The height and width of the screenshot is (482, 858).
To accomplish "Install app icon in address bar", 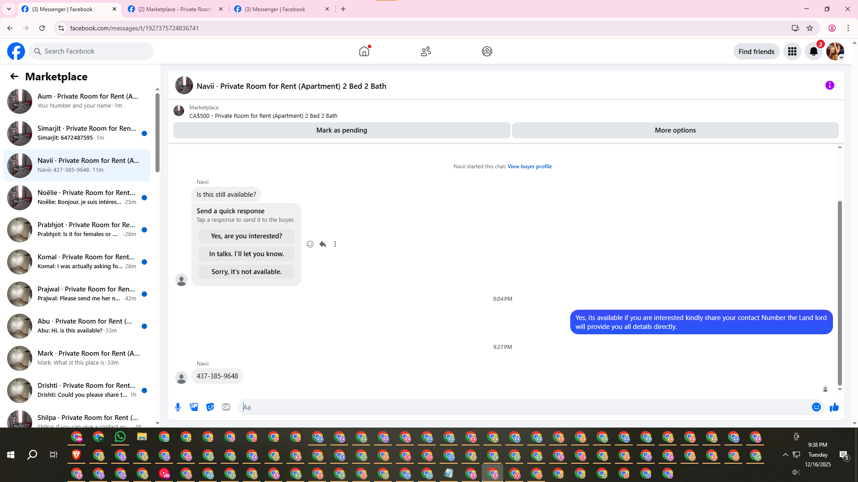I will coord(795,28).
